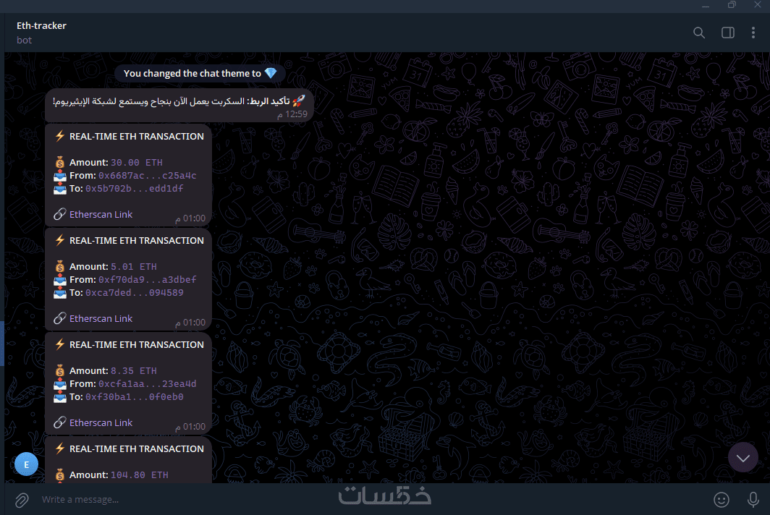Screen dimensions: 770x515
Task: Click lightning icon of 5.01 ETH message header
Action: [x=60, y=240]
